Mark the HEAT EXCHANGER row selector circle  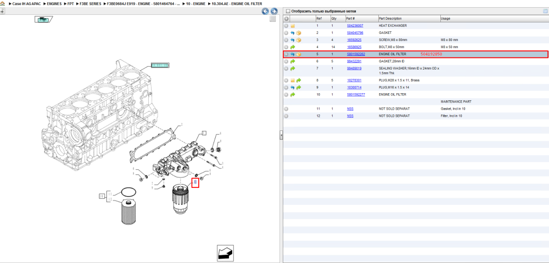(x=287, y=26)
